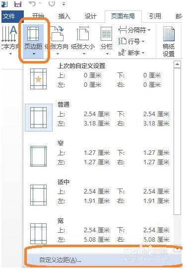Click the 纸张大小 paper size icon
This screenshot has height=269, width=184.
83,33
